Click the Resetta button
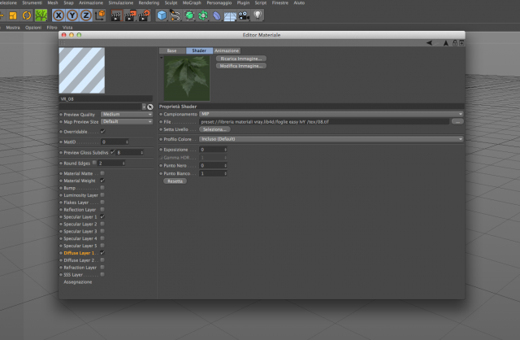Image resolution: width=520 pixels, height=340 pixels. point(175,181)
